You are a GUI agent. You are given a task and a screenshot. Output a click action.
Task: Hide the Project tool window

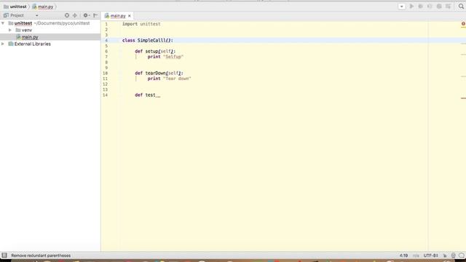pyautogui.click(x=95, y=15)
